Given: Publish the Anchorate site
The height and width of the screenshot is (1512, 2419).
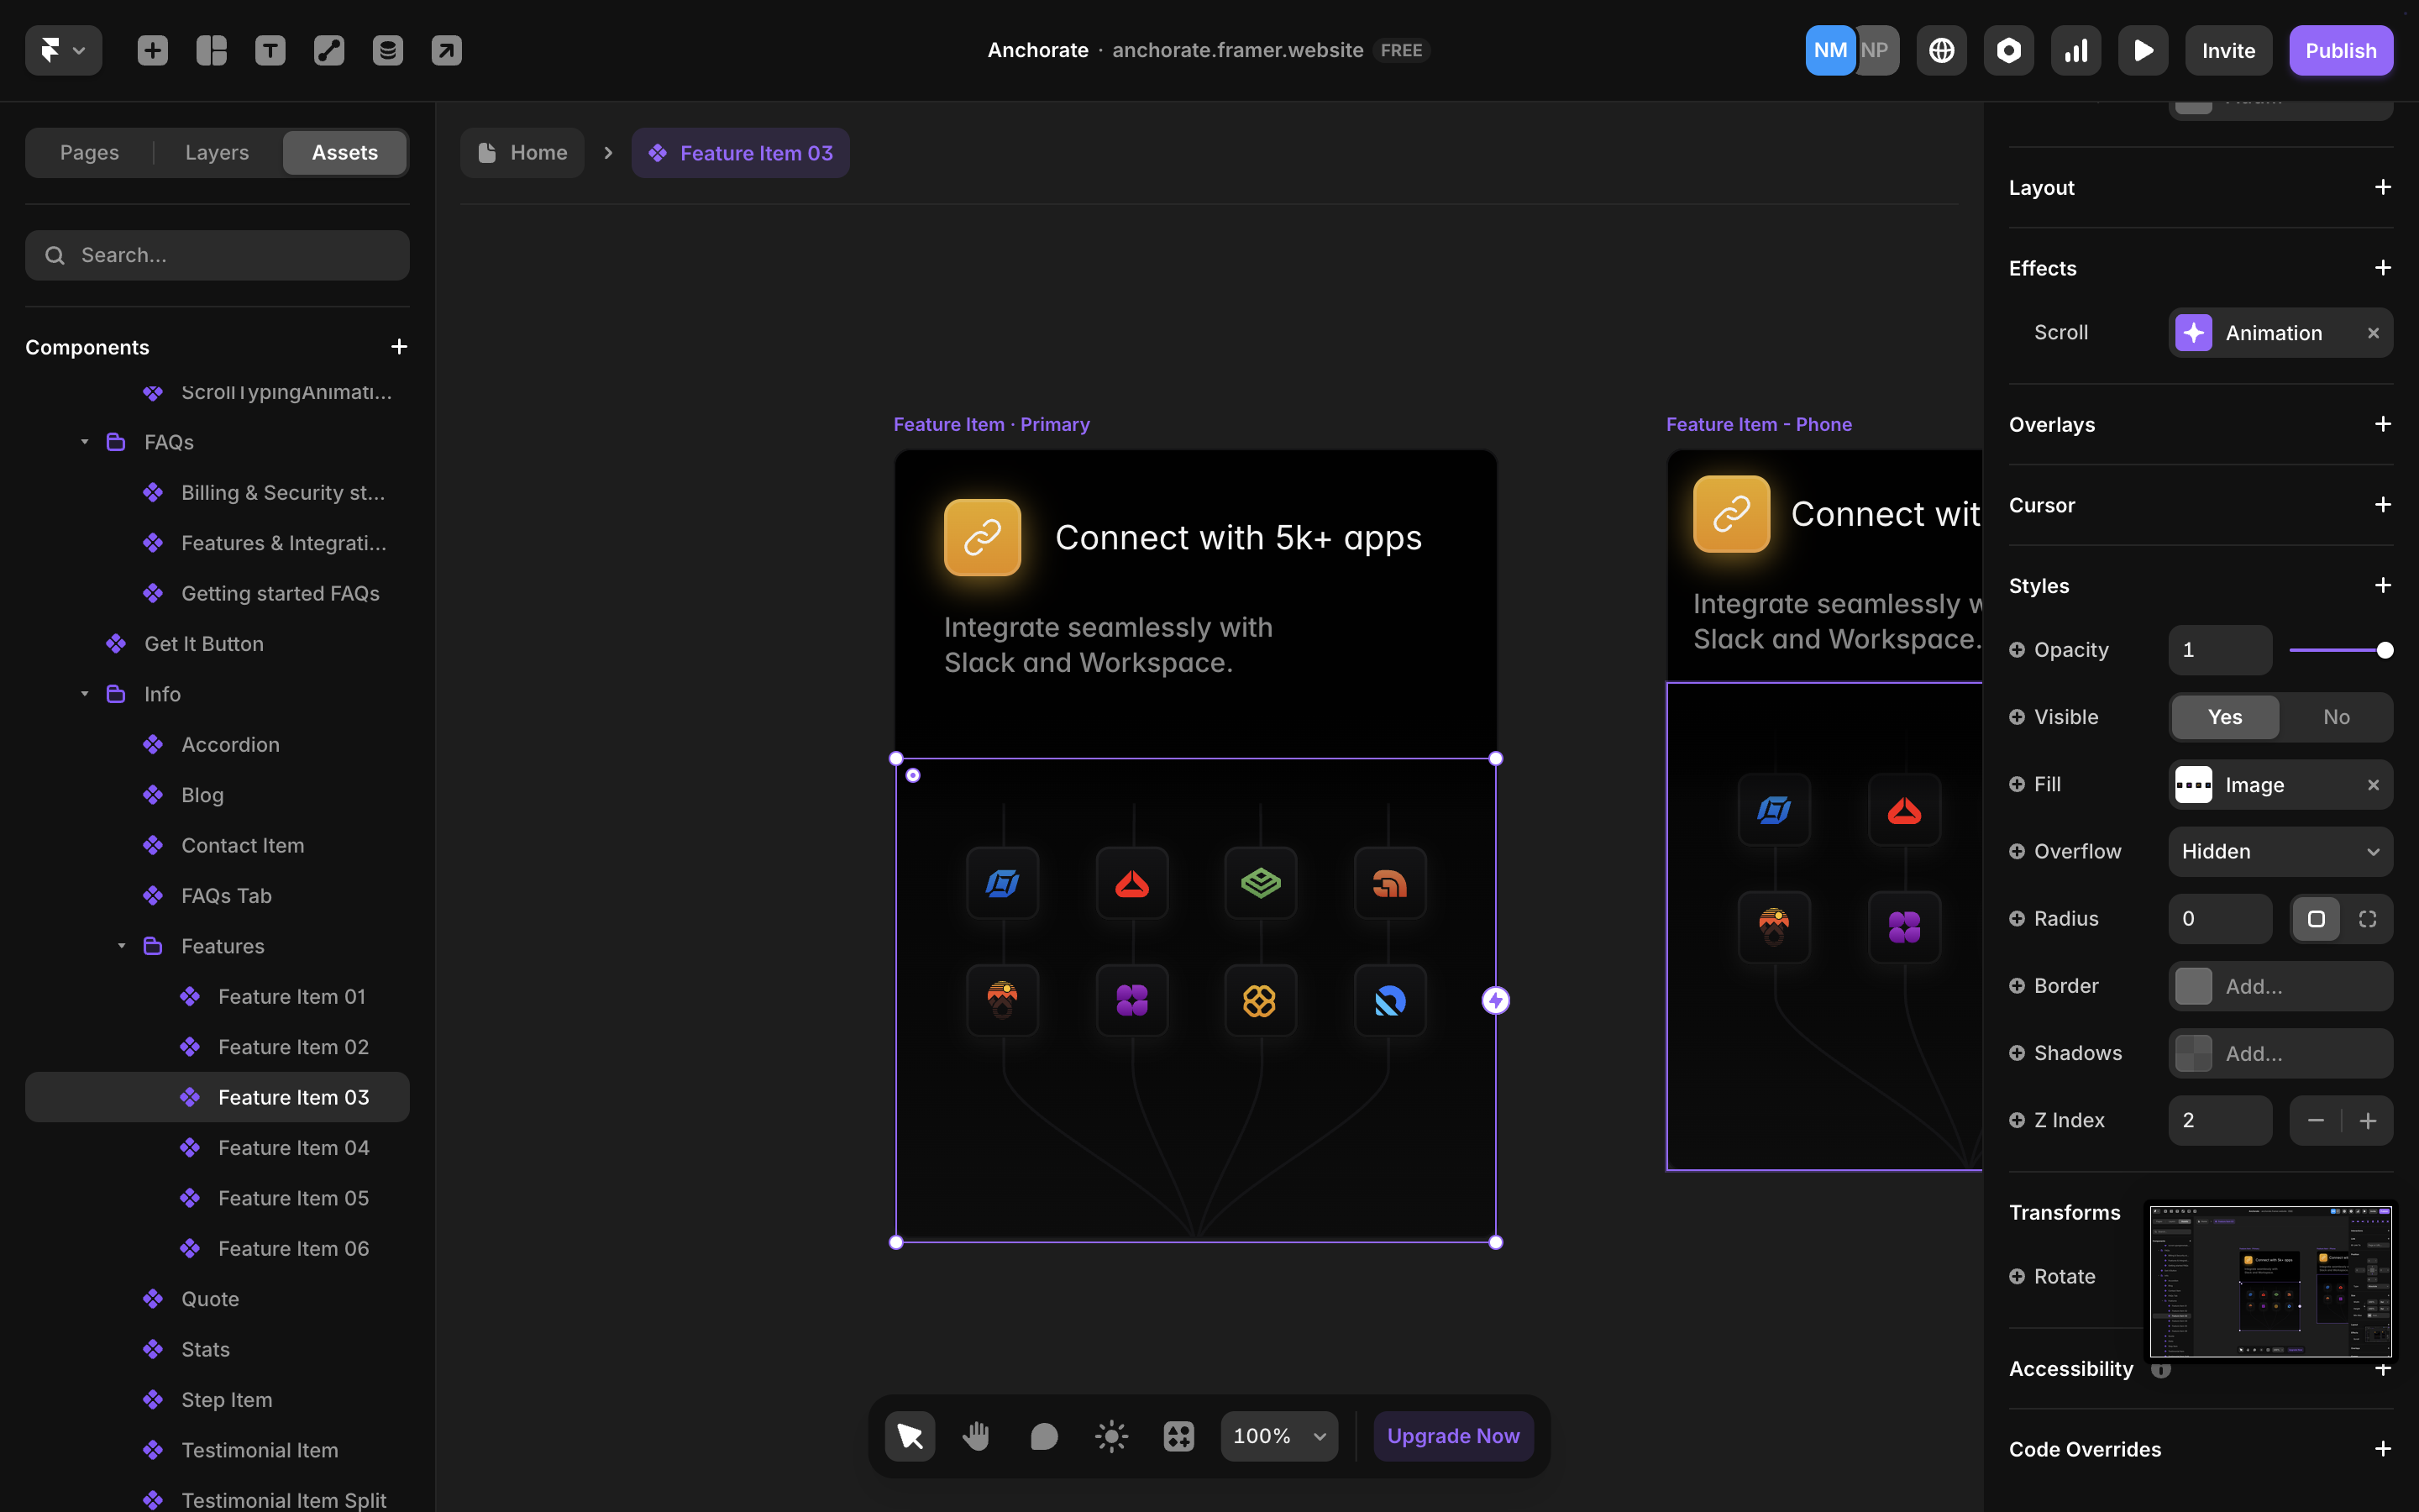Looking at the screenshot, I should pyautogui.click(x=2340, y=50).
